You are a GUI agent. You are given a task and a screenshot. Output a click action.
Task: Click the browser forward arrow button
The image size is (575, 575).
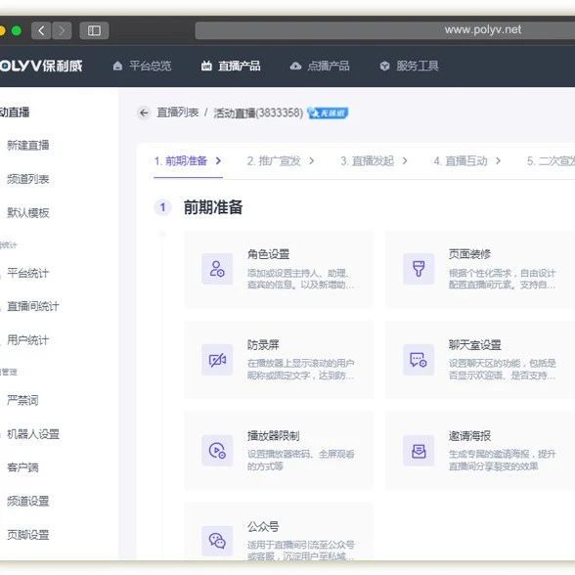click(62, 30)
